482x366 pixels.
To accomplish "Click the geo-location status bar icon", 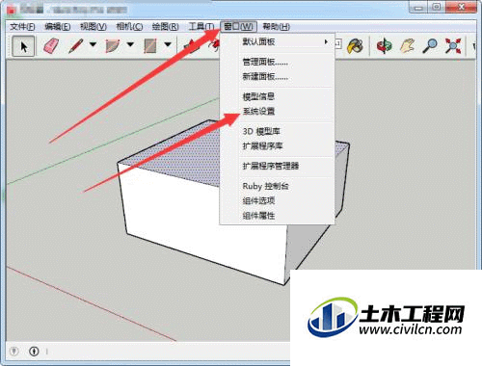I will [13, 352].
